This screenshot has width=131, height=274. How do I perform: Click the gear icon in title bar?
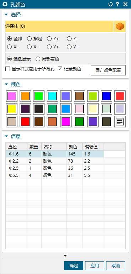(5, 4)
